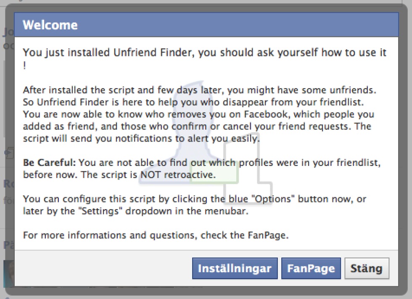The width and height of the screenshot is (412, 299).
Task: Click the Inställningar button
Action: point(235,268)
